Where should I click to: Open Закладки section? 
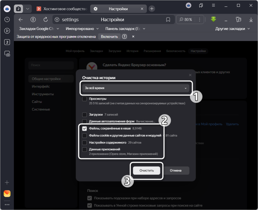96,51
